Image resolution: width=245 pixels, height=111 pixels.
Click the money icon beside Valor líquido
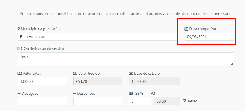pyautogui.click(x=75, y=73)
